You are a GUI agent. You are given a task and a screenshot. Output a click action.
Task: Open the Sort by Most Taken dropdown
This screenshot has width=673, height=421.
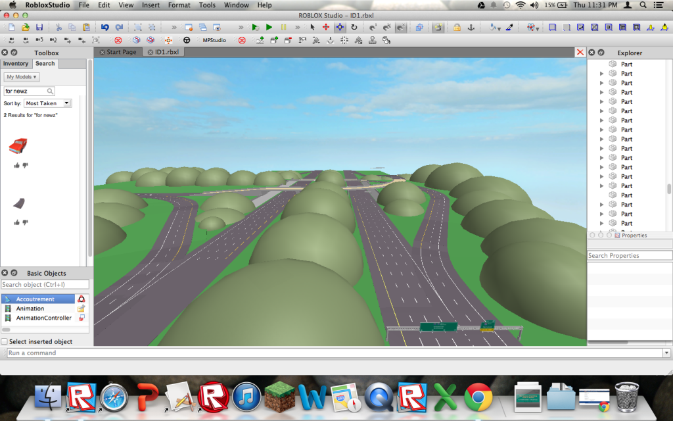(x=47, y=103)
